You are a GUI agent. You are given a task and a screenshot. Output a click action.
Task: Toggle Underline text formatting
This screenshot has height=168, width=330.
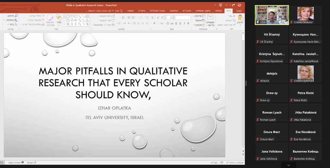pos(180,23)
